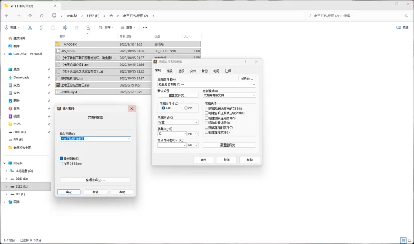Open the 字典大小 value dropdown showing 32
This screenshot has width=414, height=244.
point(185,134)
